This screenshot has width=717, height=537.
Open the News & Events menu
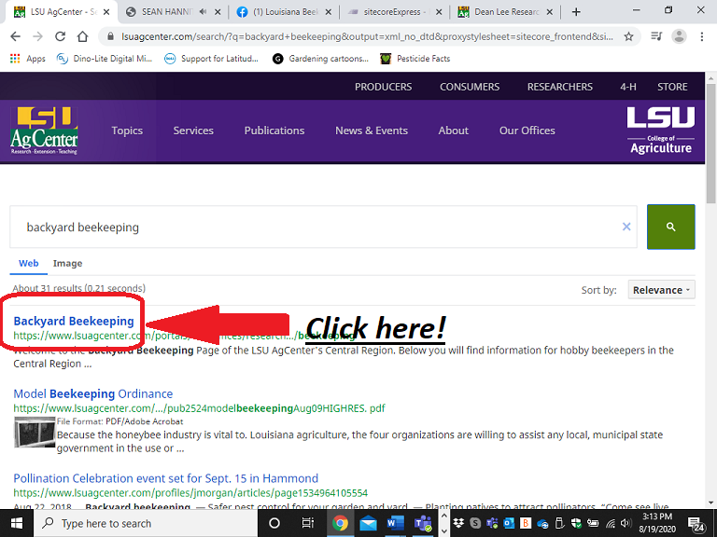click(x=372, y=131)
